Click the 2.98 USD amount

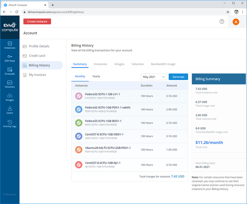[172, 109]
